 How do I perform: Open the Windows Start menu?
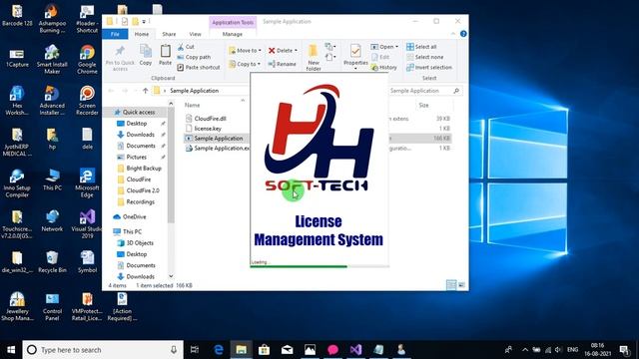tap(11, 350)
